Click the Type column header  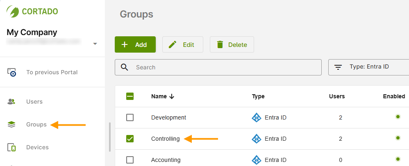[258, 96]
